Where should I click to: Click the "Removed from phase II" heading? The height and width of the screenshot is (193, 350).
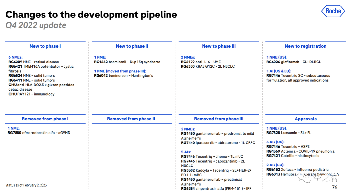click(x=131, y=119)
